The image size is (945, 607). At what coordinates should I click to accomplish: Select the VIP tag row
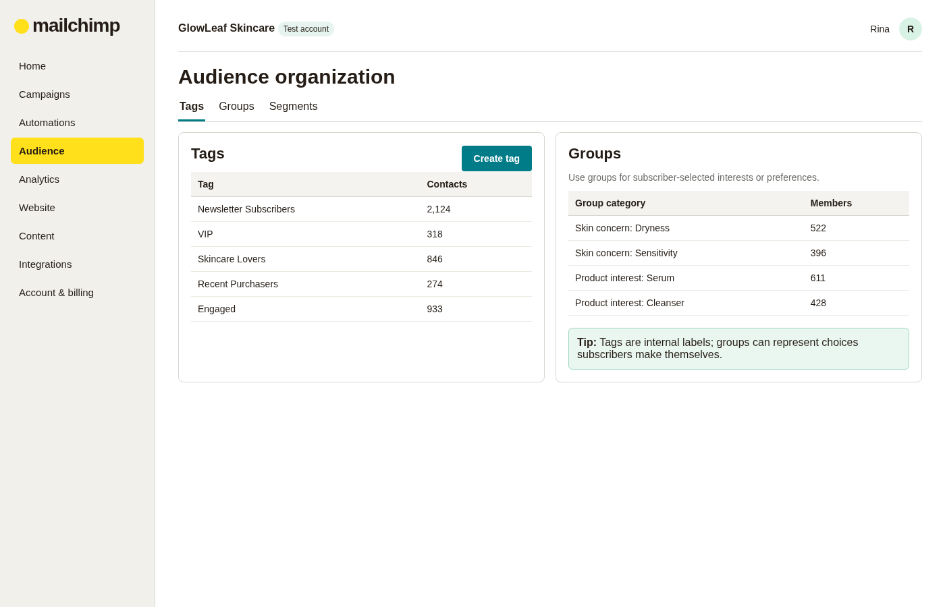[361, 234]
